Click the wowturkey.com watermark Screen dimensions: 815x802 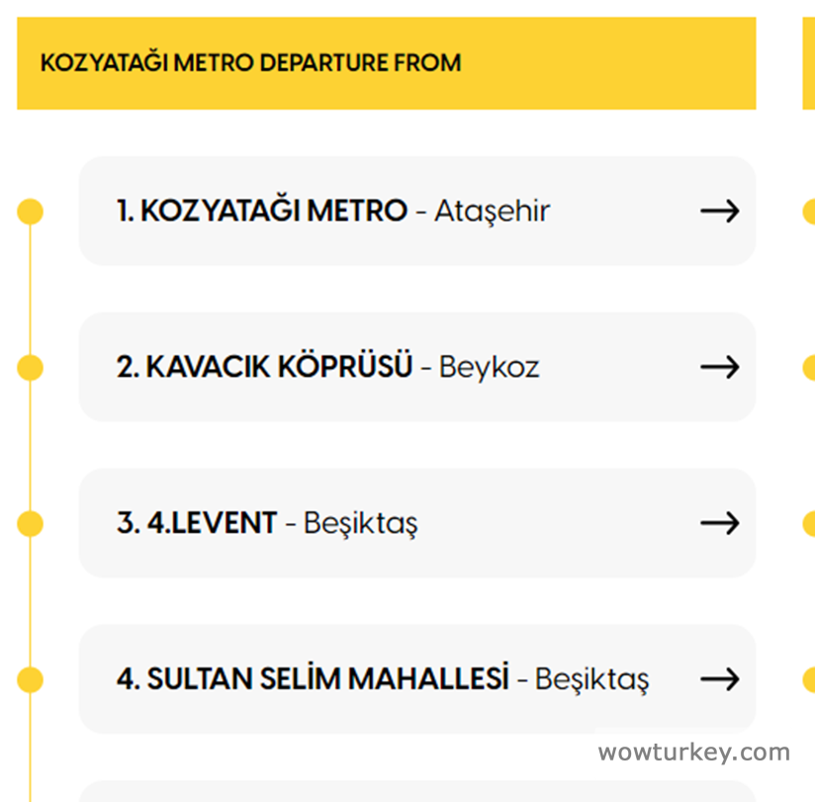pos(693,753)
